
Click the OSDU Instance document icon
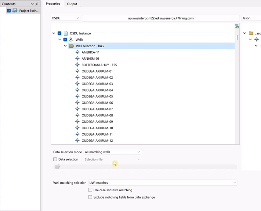(66, 33)
